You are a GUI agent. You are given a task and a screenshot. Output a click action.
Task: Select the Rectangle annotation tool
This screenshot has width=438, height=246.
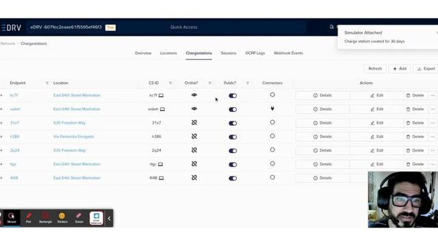tap(45, 218)
